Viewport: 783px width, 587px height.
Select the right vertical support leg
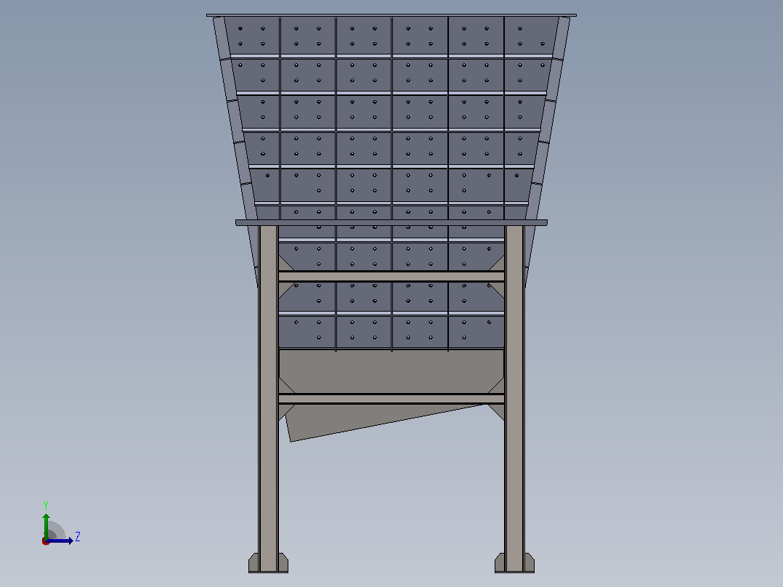[x=515, y=397]
